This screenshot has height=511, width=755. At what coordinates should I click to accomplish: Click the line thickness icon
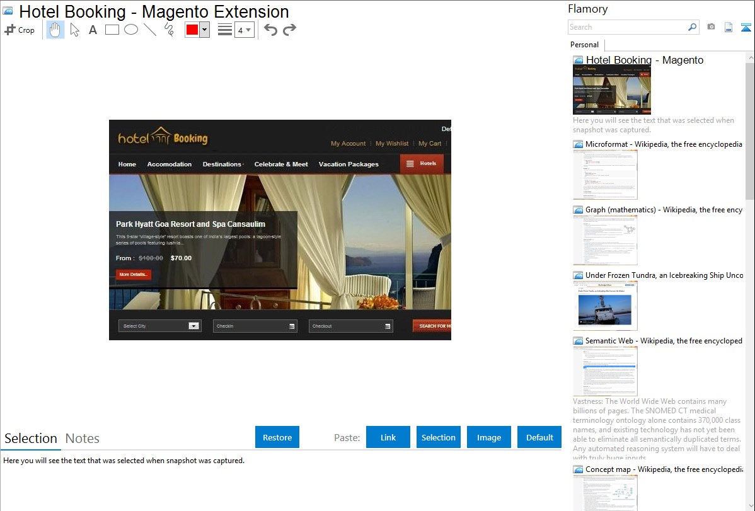(224, 30)
